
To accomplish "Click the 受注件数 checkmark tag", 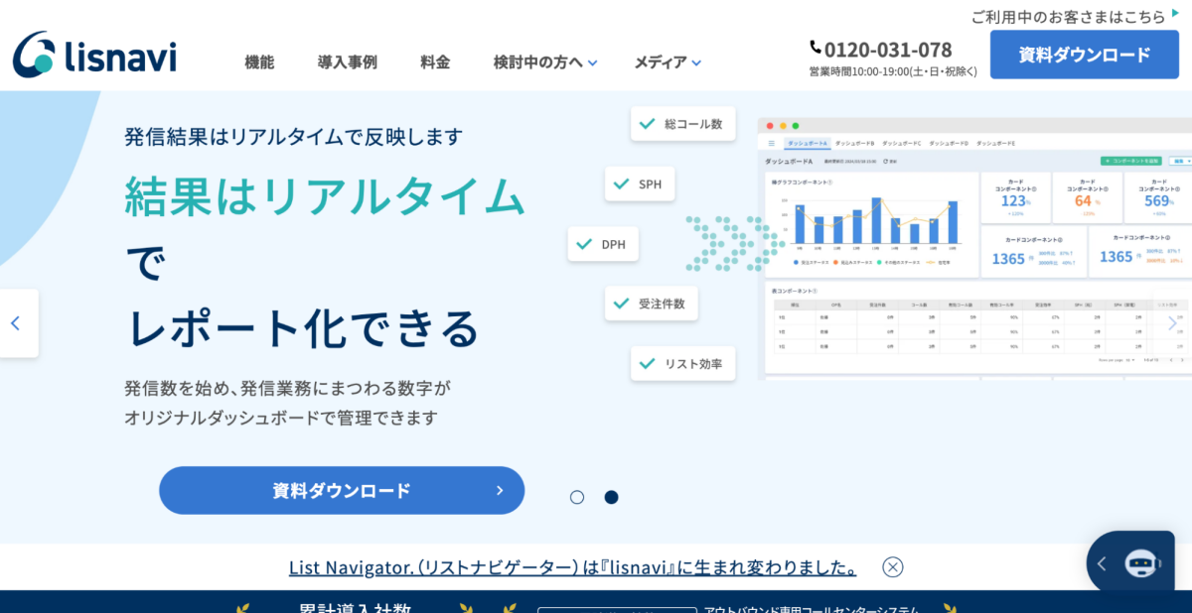I will point(651,304).
